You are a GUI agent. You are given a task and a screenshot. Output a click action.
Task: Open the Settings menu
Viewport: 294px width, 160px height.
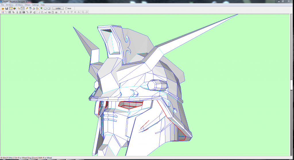point(35,5)
